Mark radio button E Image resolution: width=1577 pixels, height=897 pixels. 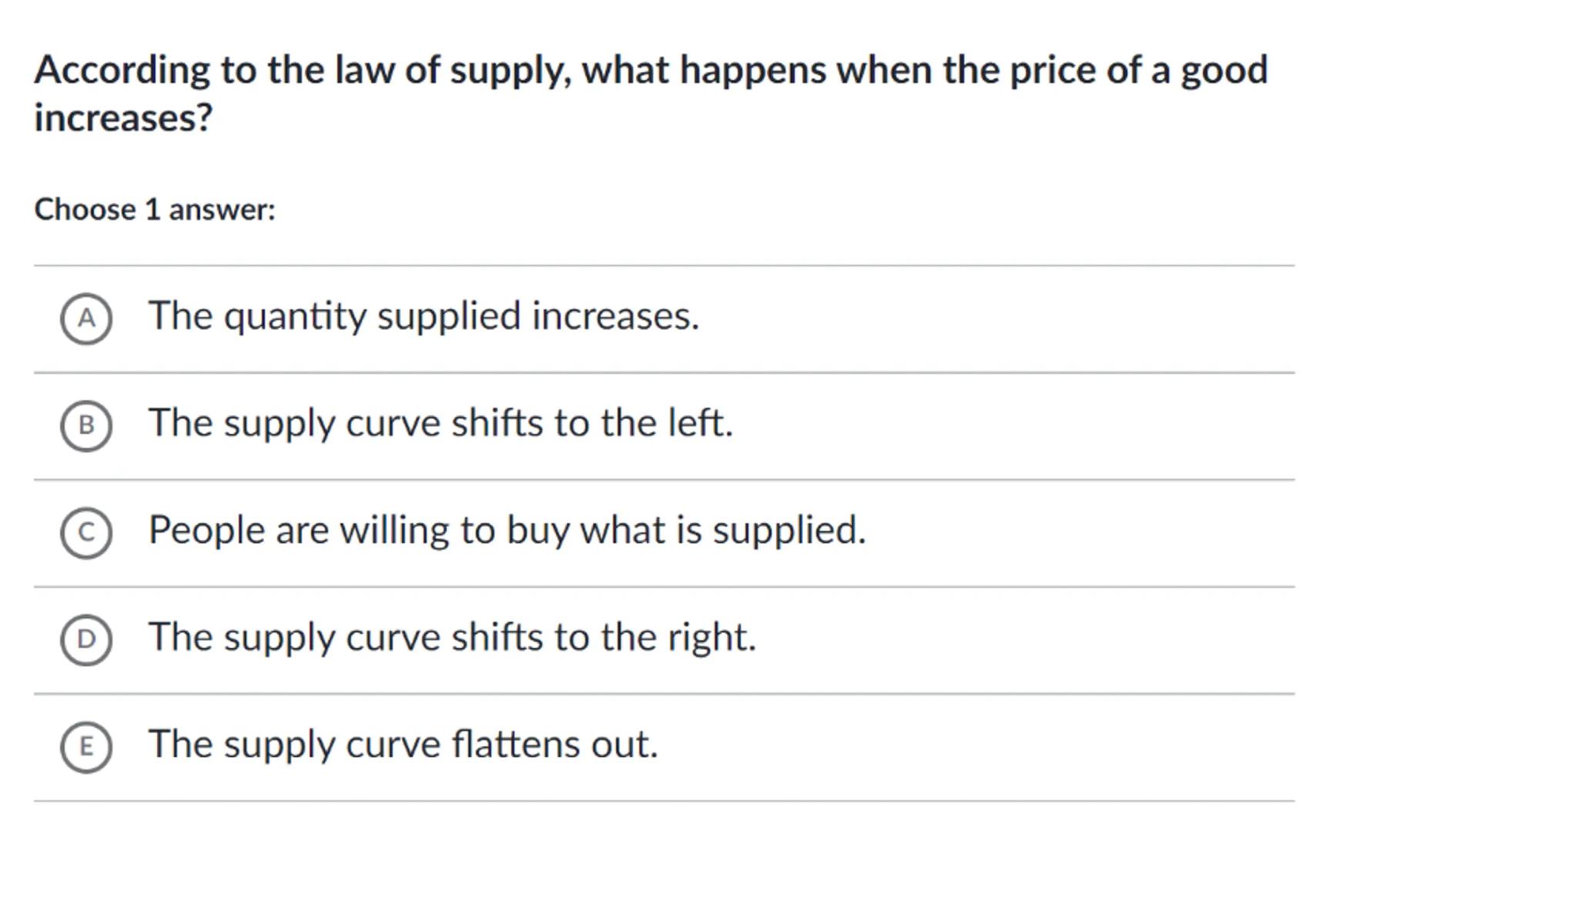click(86, 746)
